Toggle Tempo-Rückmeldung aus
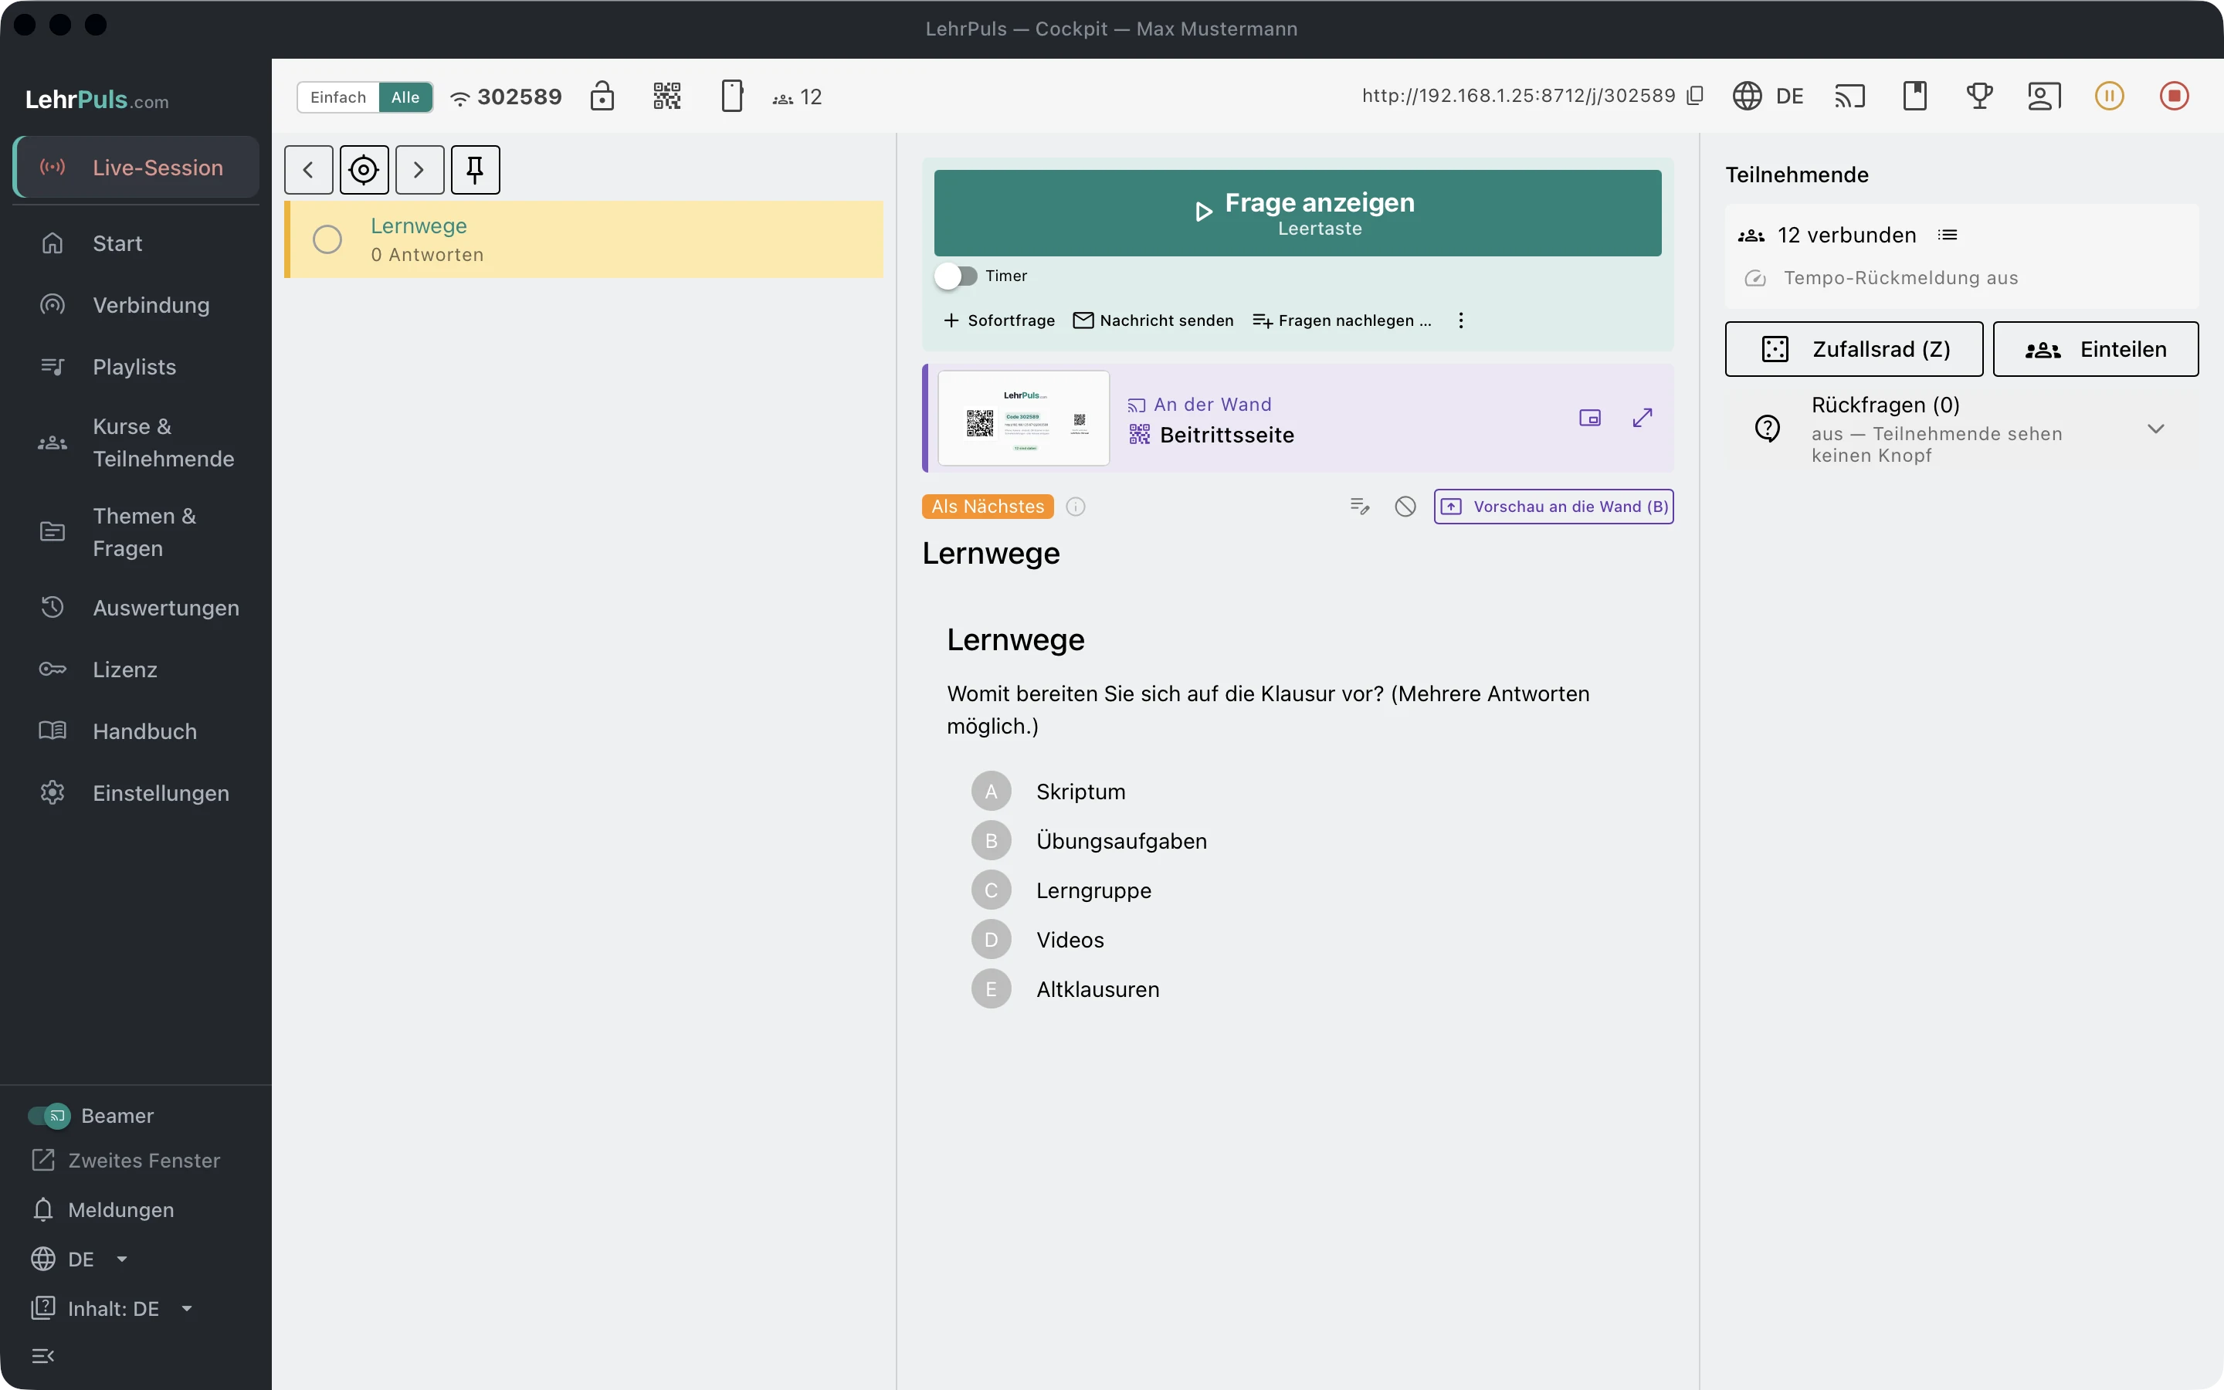The height and width of the screenshot is (1390, 2224). pyautogui.click(x=1880, y=279)
